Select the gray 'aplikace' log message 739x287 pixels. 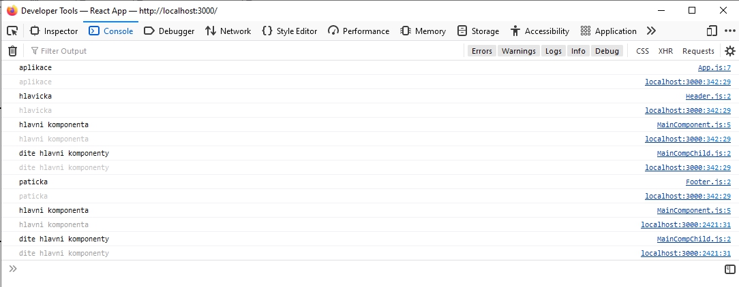point(35,82)
